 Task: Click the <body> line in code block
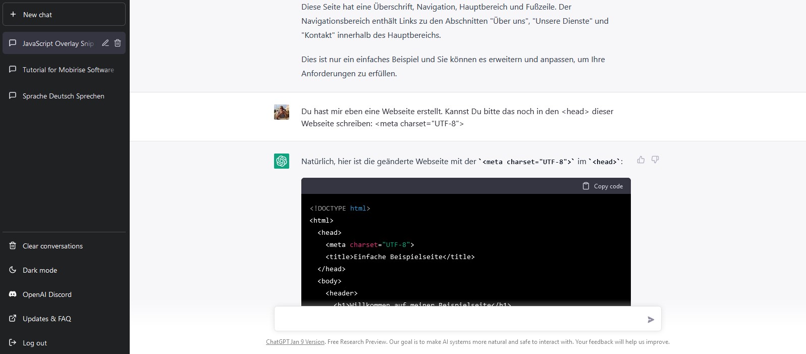[330, 281]
